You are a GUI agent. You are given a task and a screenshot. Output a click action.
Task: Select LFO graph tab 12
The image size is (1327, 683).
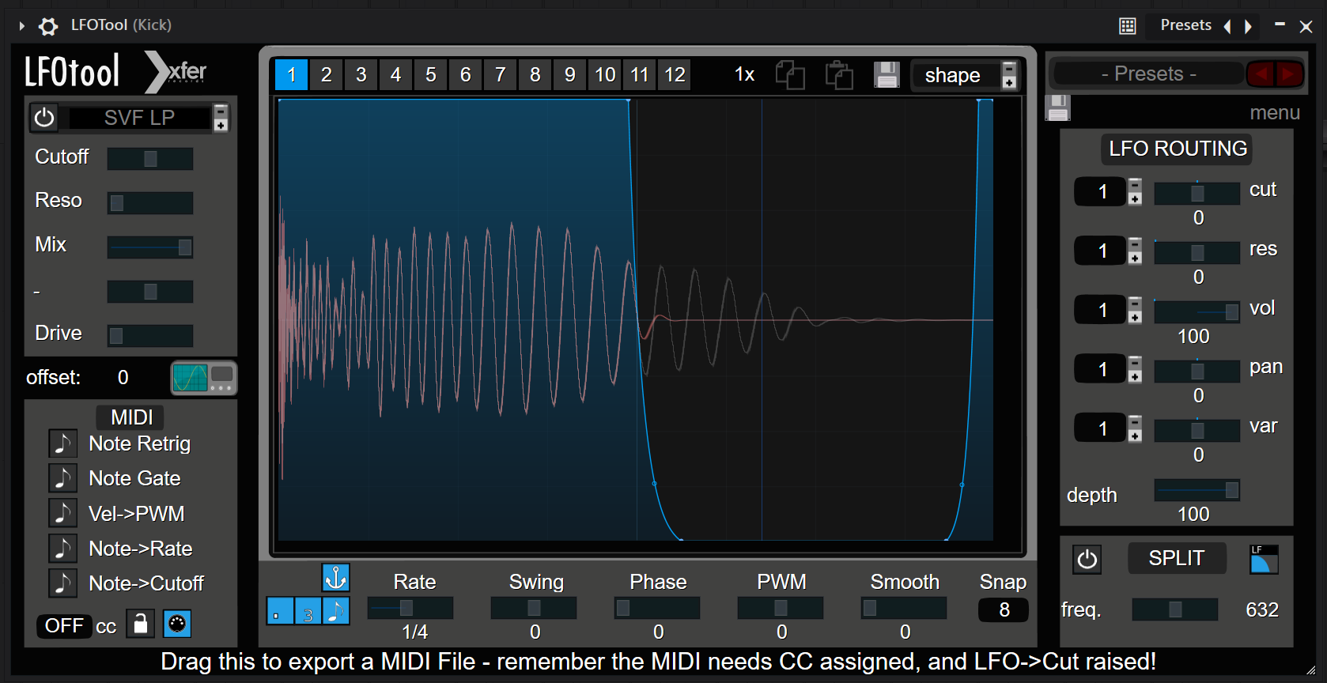click(675, 75)
